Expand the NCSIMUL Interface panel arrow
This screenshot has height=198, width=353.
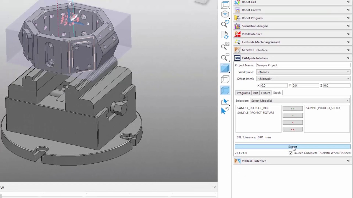[348, 50]
